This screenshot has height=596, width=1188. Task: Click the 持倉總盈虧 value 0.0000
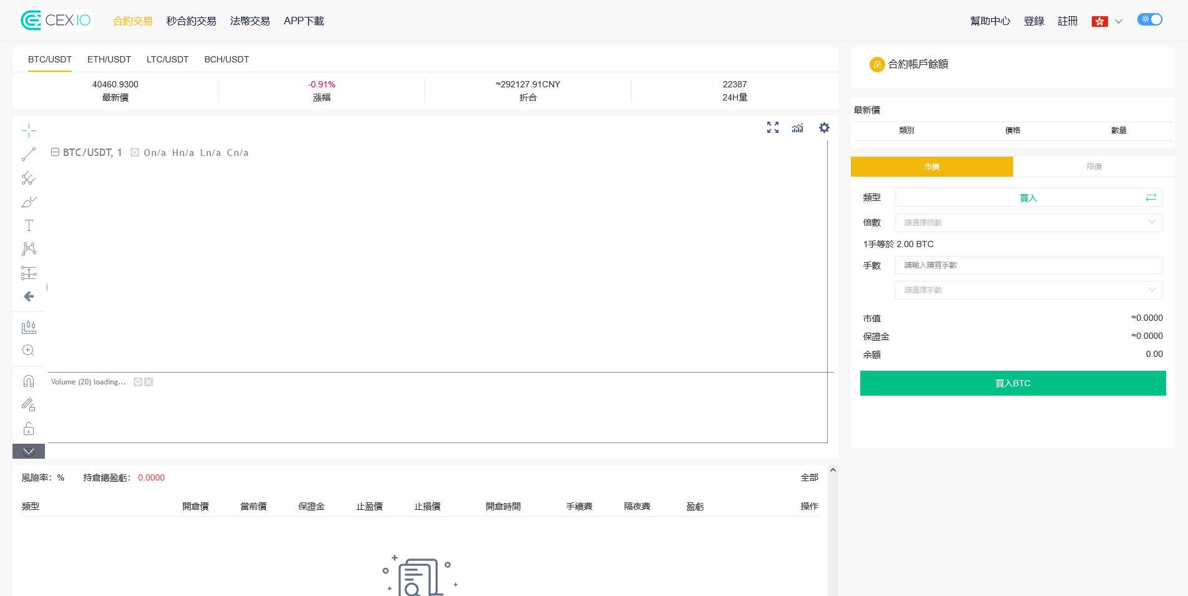[152, 477]
